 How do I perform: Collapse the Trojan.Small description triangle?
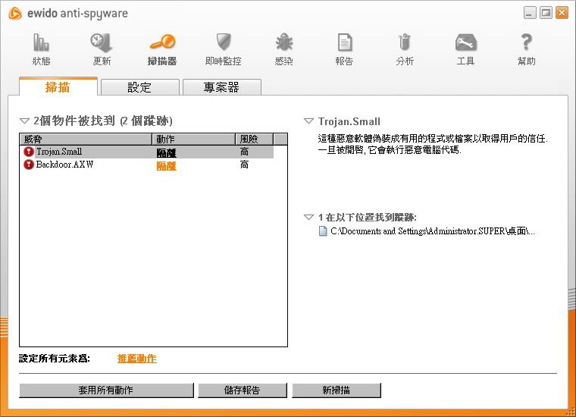[308, 121]
